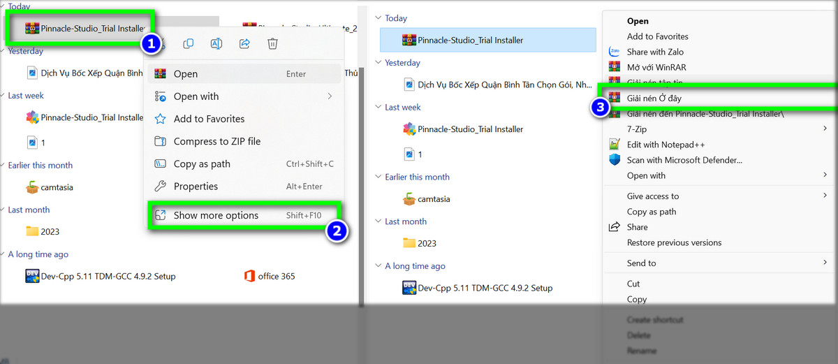This screenshot has width=838, height=364.
Task: Click the share icon beside Share in classic menu
Action: 615,227
